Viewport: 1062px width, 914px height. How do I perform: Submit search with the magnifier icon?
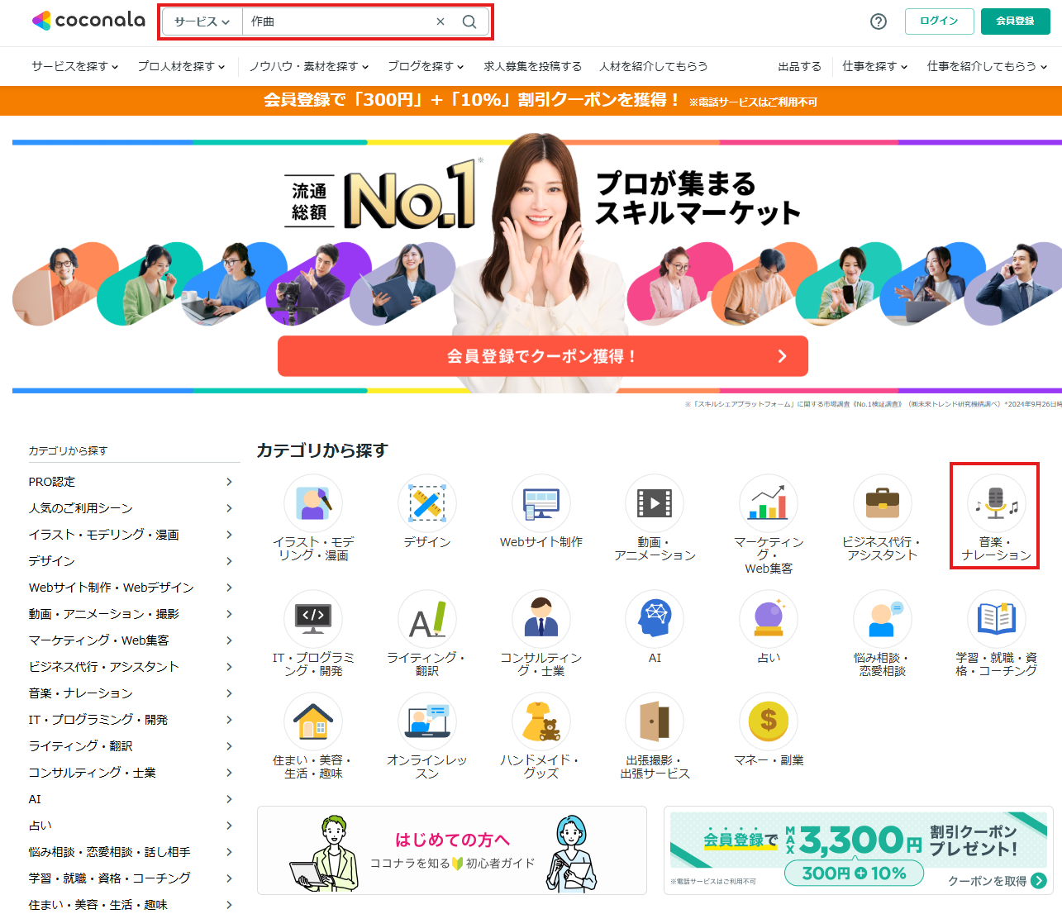coord(469,21)
